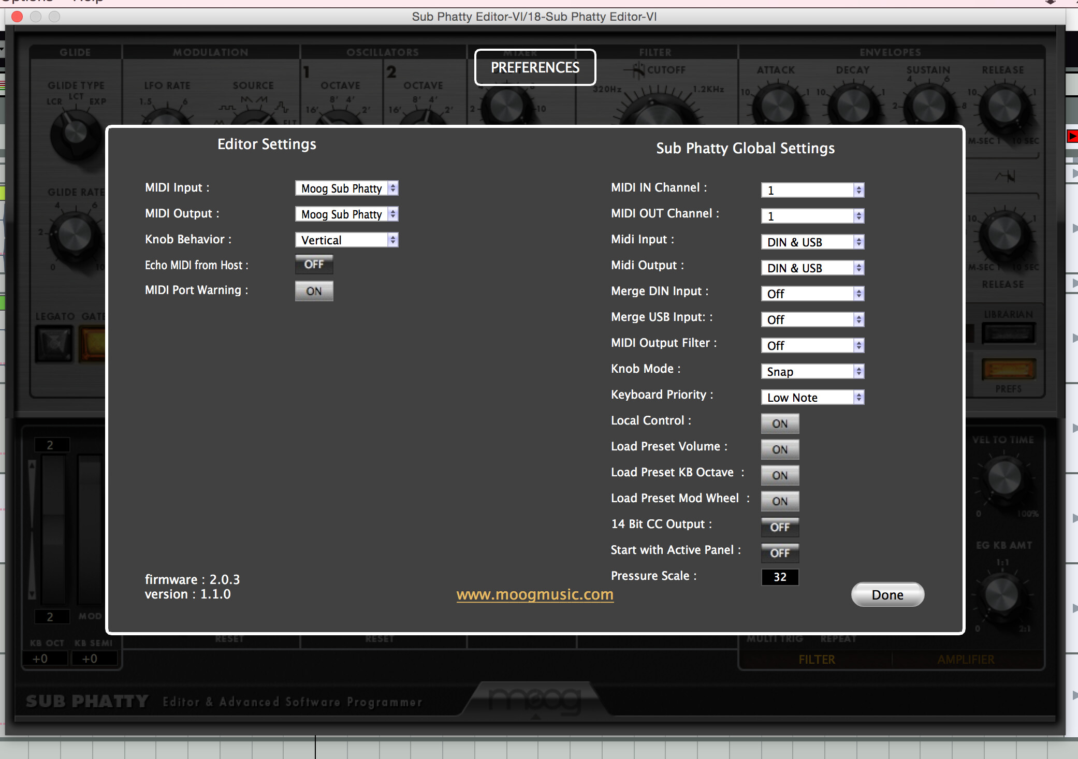Viewport: 1078px width, 759px height.
Task: Open the Knob Behavior dropdown
Action: pyautogui.click(x=346, y=240)
